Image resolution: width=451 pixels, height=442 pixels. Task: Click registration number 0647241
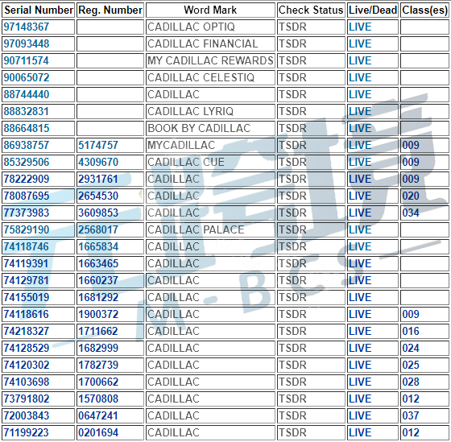pos(98,415)
